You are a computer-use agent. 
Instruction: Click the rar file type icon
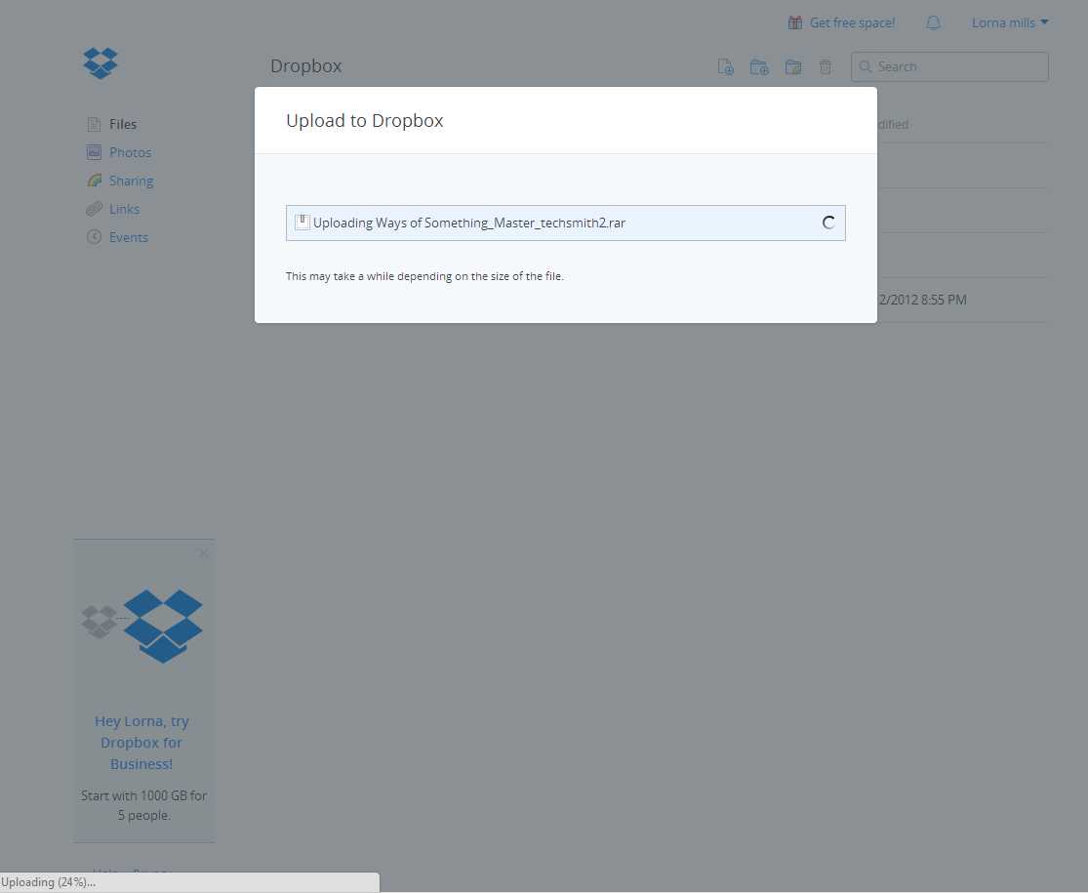pyautogui.click(x=302, y=223)
